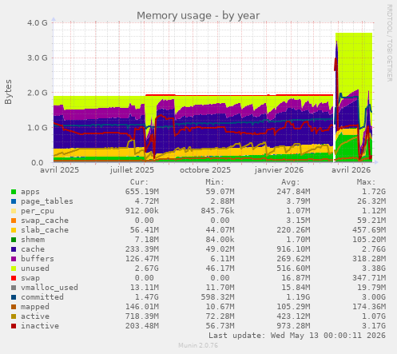This screenshot has height=354, width=397.
Task: Click the 'swap' legend label
Action: [x=30, y=278]
